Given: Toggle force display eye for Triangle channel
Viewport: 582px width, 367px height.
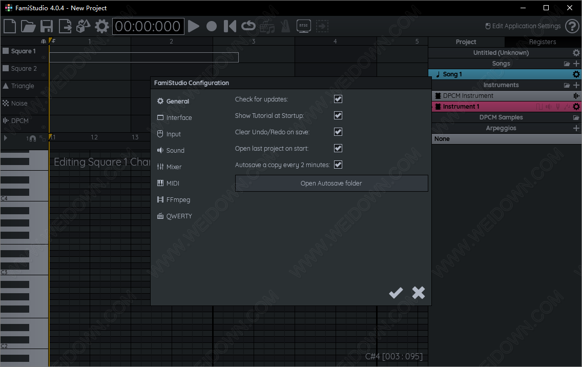Looking at the screenshot, I should coord(44,92).
